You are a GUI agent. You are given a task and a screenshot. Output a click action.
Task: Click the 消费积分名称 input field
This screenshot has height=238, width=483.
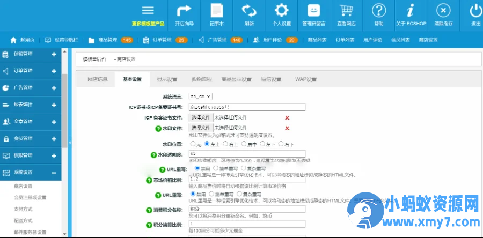coord(247,209)
